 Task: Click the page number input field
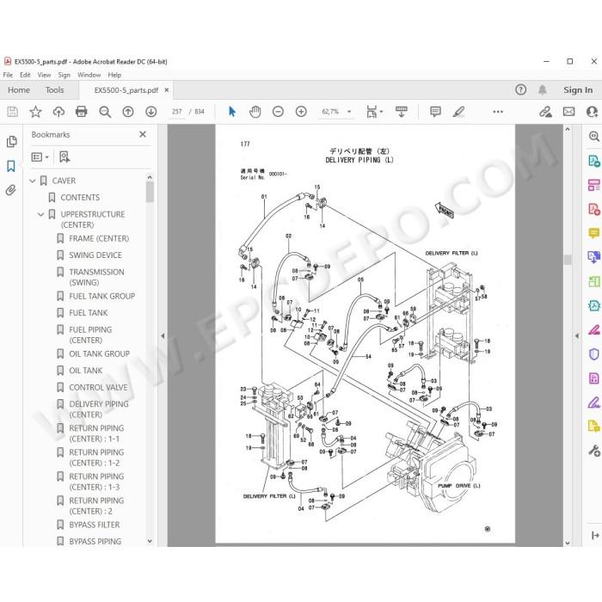[177, 112]
